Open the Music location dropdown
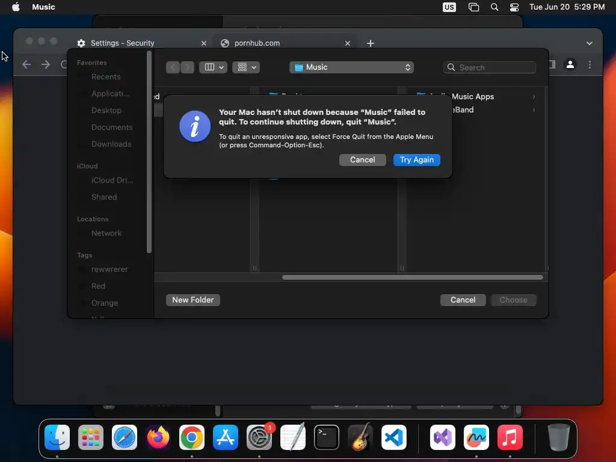This screenshot has height=462, width=616. 351,67
